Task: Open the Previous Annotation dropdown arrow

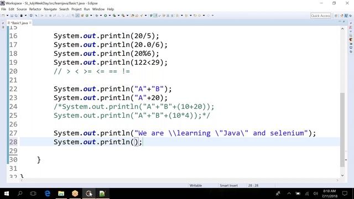Action: click(x=191, y=15)
